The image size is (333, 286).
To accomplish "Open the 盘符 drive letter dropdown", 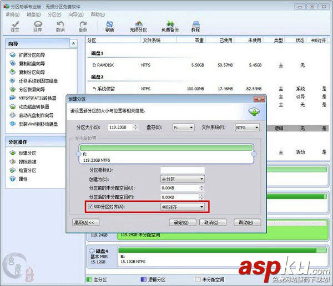I will click(x=183, y=127).
